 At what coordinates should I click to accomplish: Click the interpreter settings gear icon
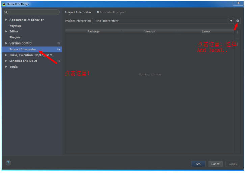[238, 21]
